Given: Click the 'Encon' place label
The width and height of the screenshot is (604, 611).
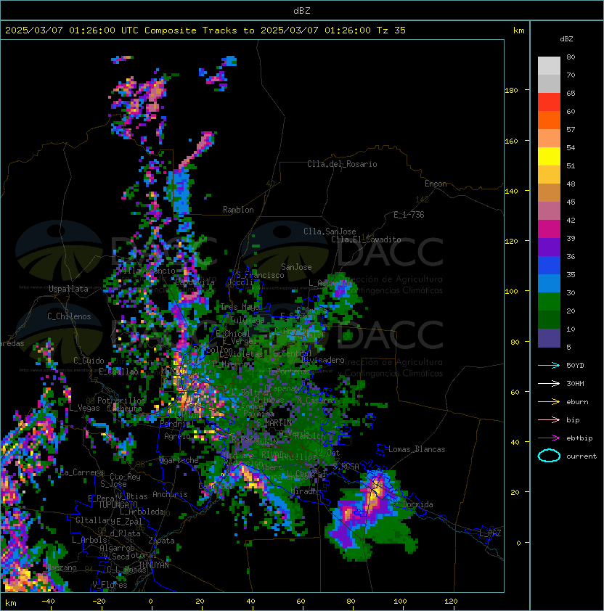Looking at the screenshot, I should pos(436,184).
